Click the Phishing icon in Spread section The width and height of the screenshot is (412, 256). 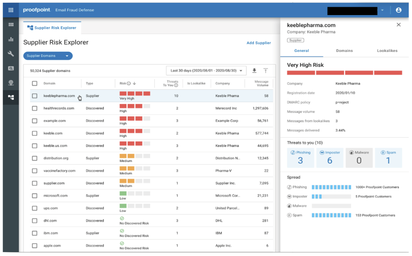(289, 187)
